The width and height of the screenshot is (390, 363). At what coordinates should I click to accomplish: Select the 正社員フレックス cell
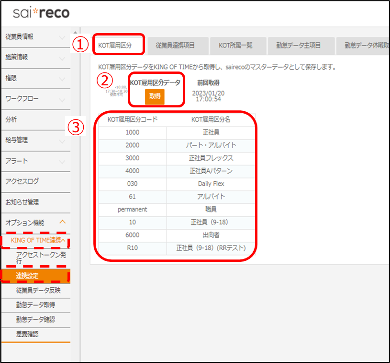pos(211,158)
